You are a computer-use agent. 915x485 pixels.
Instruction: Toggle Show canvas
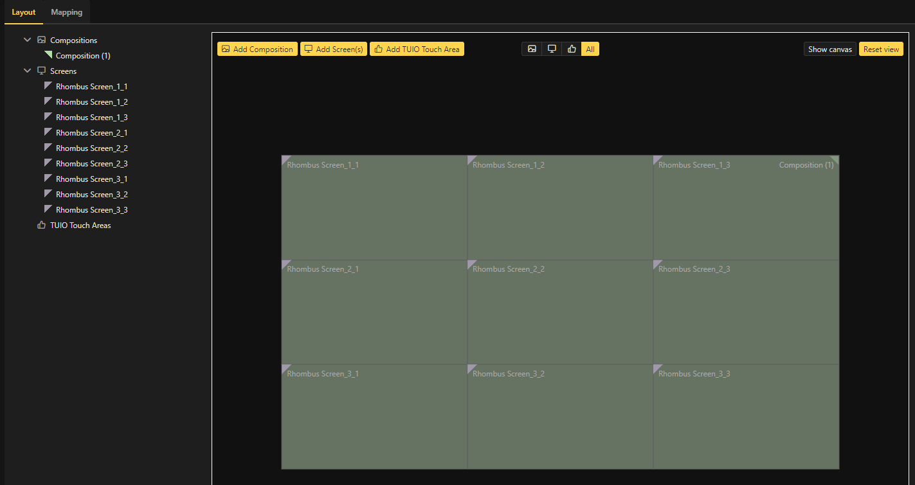tap(829, 49)
